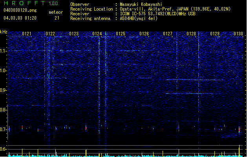Click the kHz axis unit label
The image size is (247, 157).
point(4,32)
